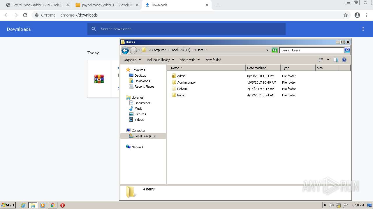Click the New folder button
This screenshot has height=209, width=373.
[213, 60]
